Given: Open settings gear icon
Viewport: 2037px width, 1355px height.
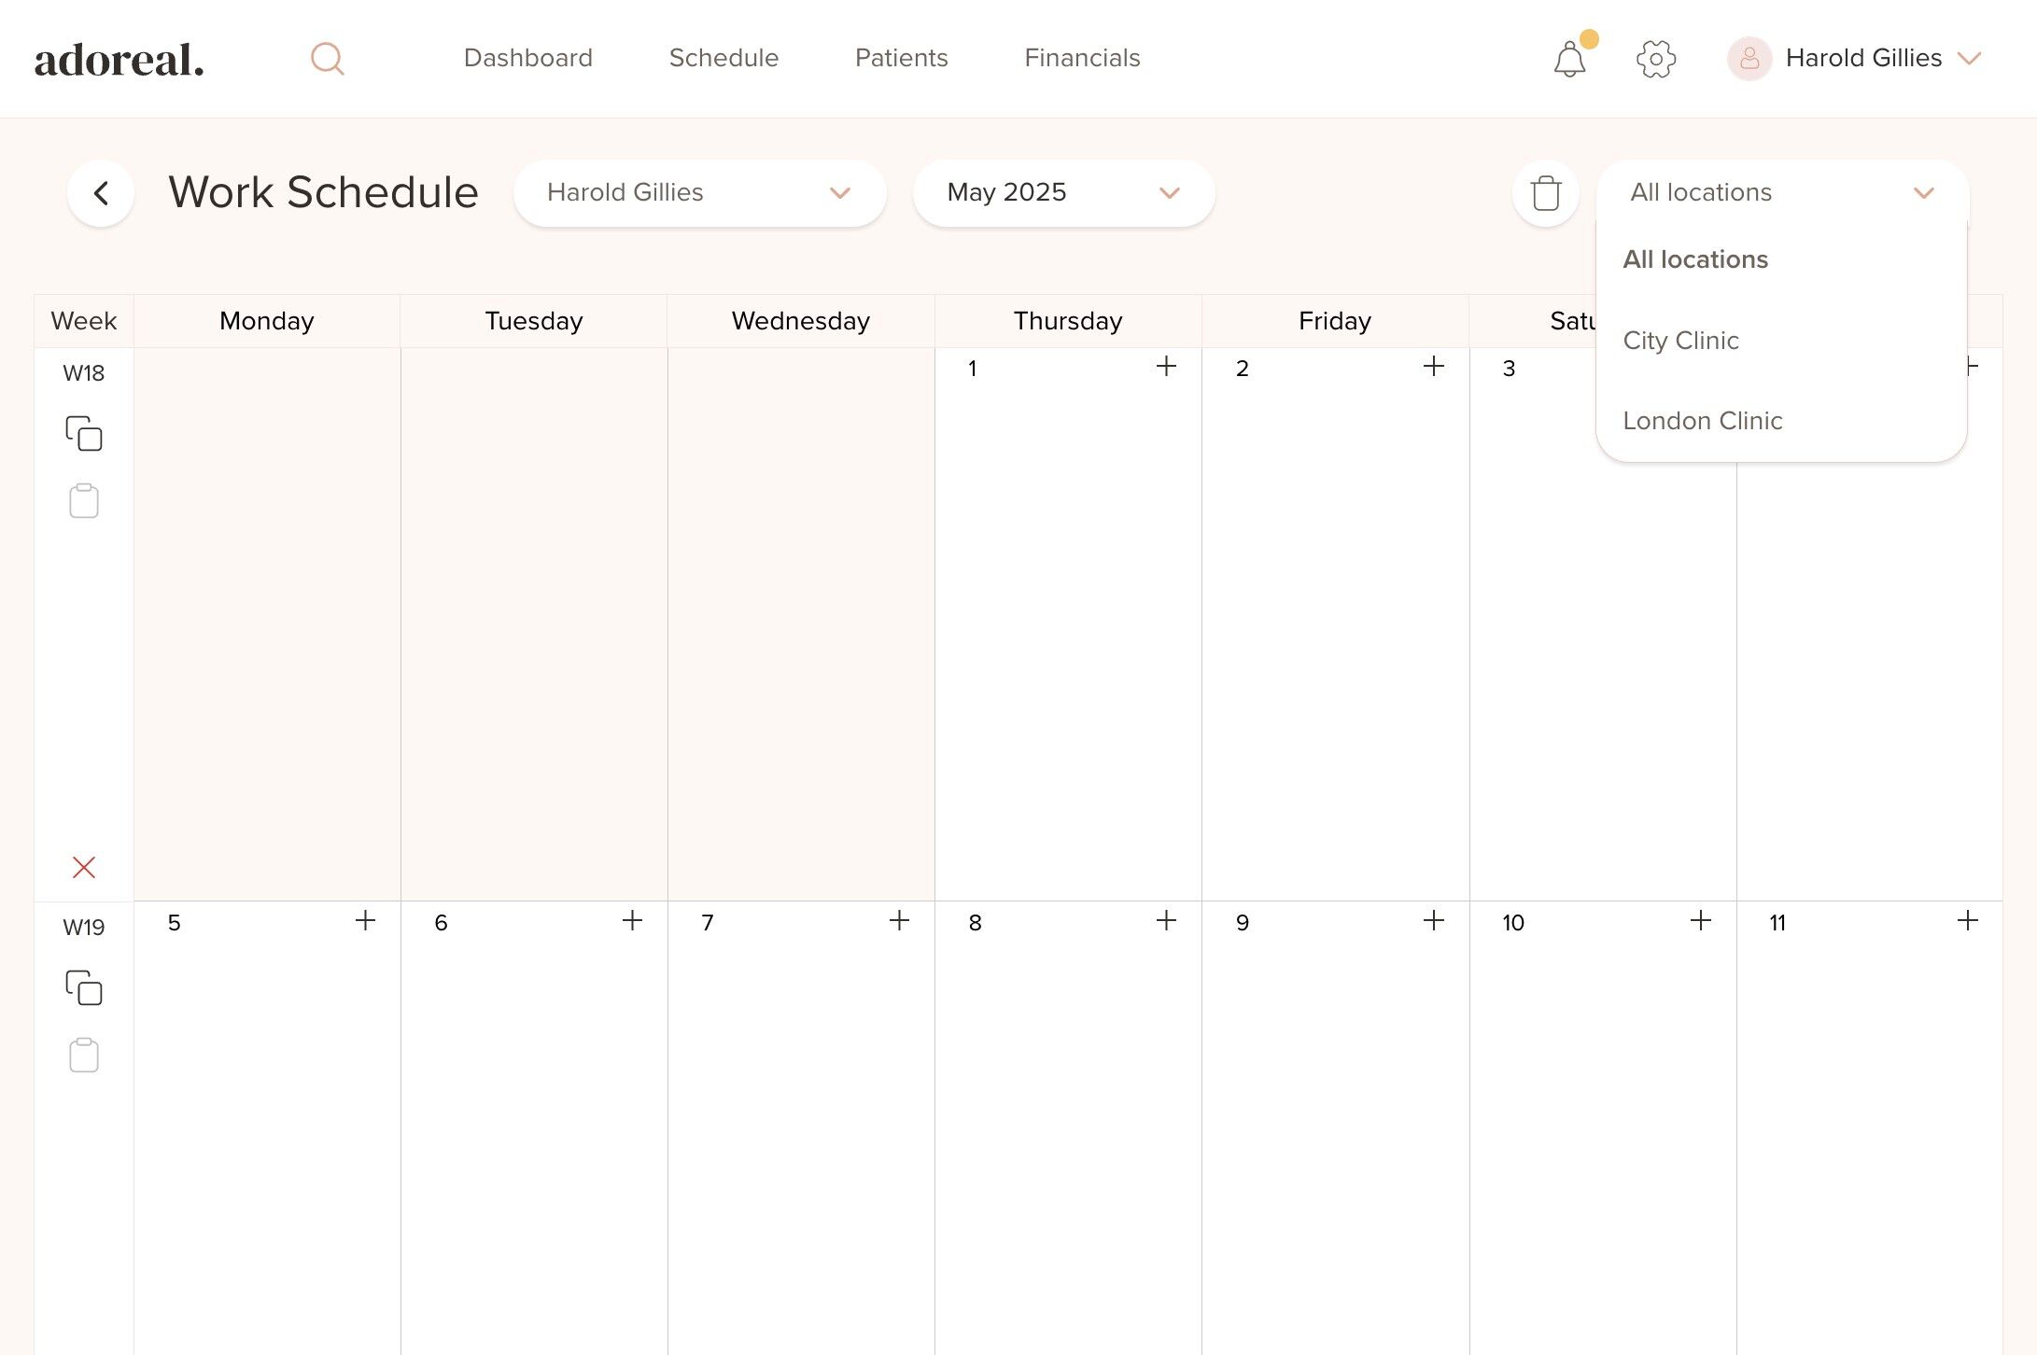Looking at the screenshot, I should 1655,59.
